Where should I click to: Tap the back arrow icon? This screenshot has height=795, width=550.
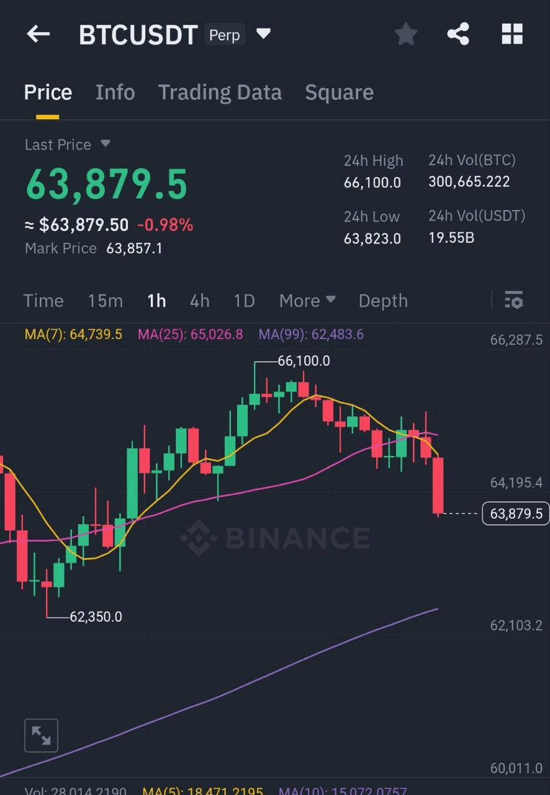click(38, 34)
